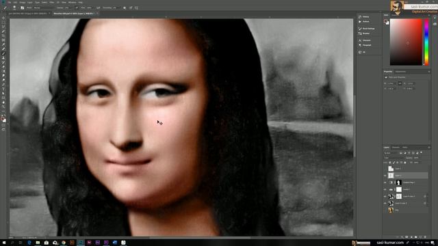Open the Character panel icon
Screen dimensions: 438x246
[360, 40]
